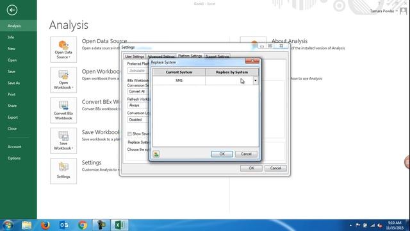Open the Disabled conversion log dropdown
Screen dimensions: 410x231
pos(138,120)
